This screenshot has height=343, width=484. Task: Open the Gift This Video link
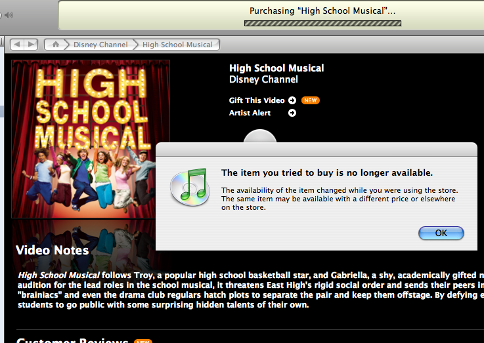(257, 100)
